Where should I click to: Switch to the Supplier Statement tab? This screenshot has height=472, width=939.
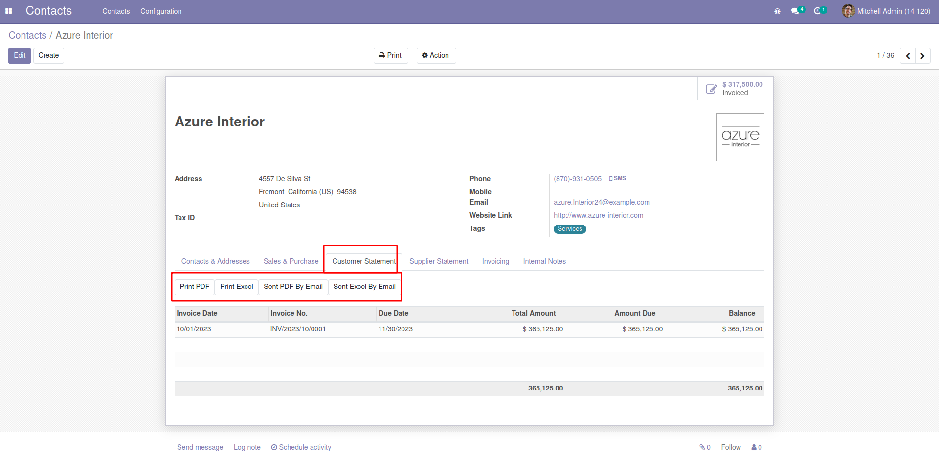[439, 261]
